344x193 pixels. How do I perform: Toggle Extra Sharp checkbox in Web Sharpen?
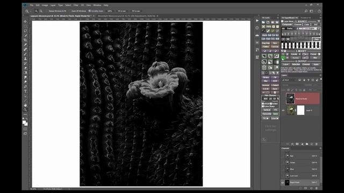pos(263,106)
